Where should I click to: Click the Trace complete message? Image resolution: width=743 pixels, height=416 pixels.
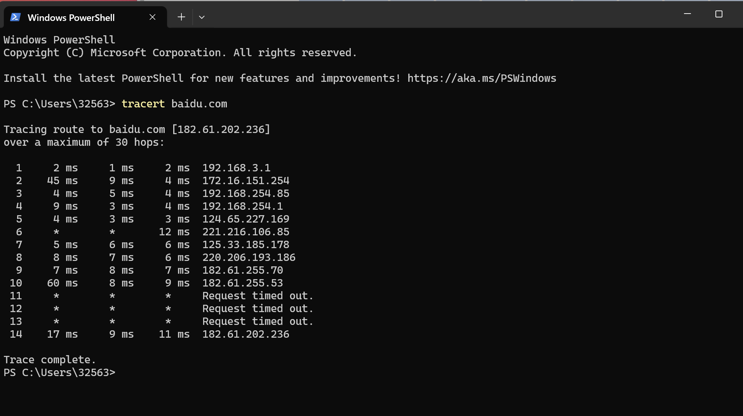tap(49, 360)
